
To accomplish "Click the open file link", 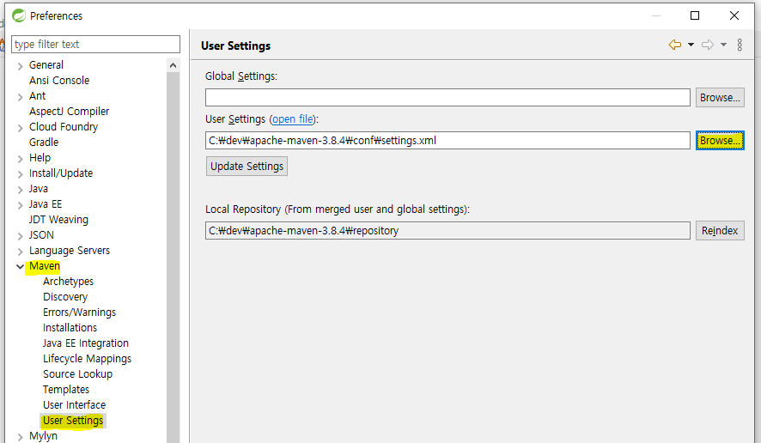I will click(293, 118).
